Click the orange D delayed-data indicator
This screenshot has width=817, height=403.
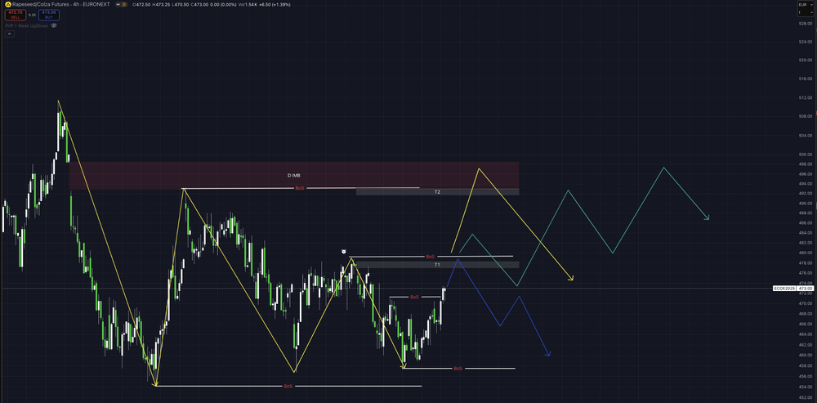[124, 4]
